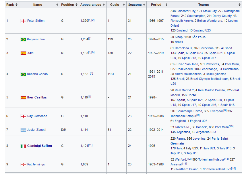Open Plymouth Argyle team link
Screen dimensions: 244x174
(x=182, y=21)
